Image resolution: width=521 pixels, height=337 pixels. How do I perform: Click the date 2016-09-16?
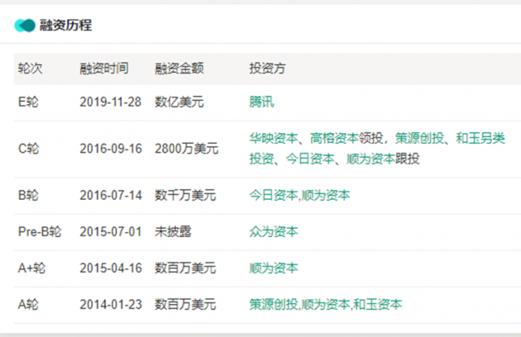point(111,149)
